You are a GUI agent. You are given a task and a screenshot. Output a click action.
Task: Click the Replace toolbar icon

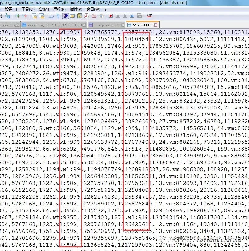7,16
